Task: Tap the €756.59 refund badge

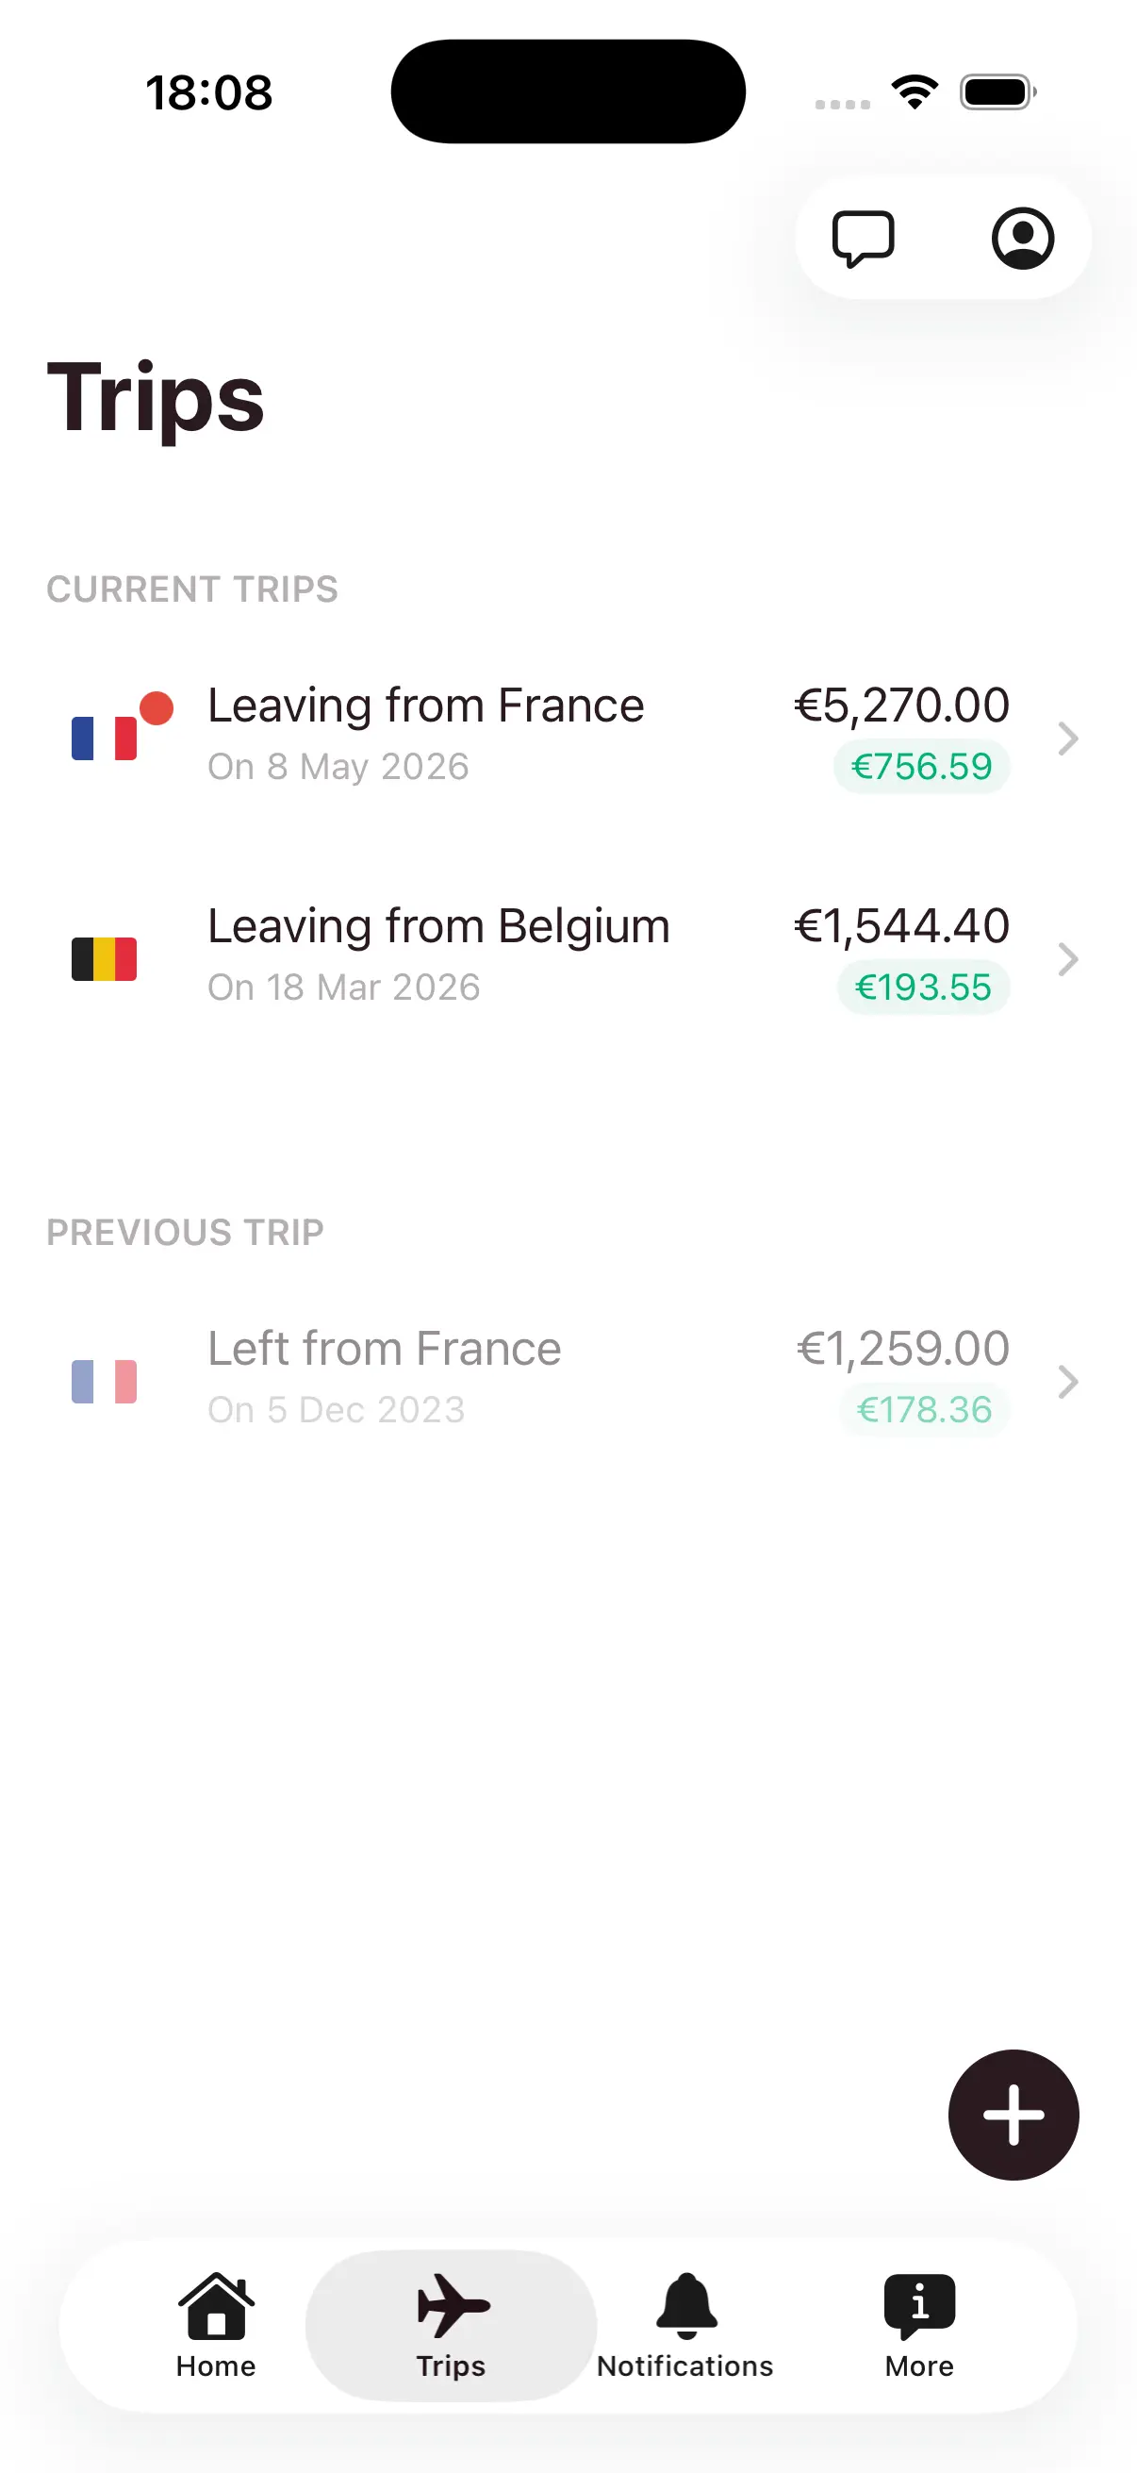Action: 921,767
